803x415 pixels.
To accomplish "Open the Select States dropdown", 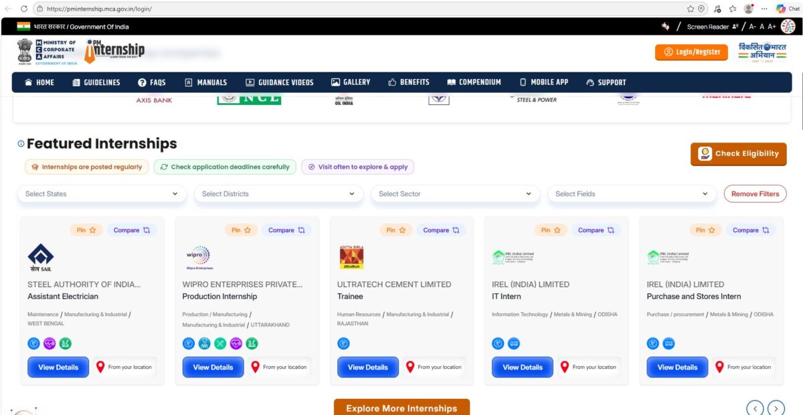I will tap(102, 194).
